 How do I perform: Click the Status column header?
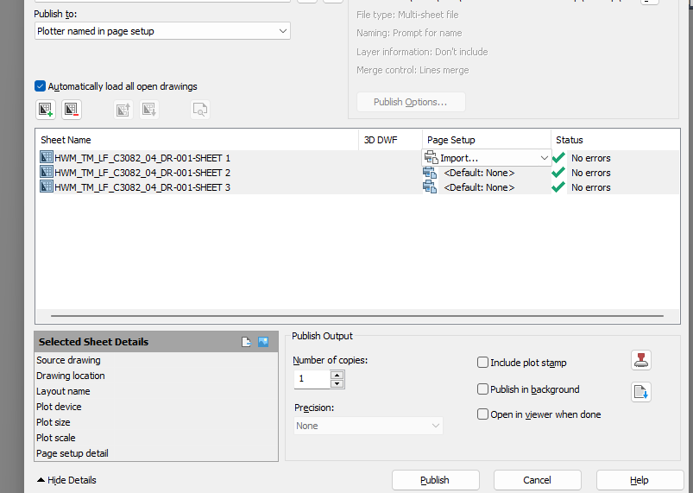(615, 140)
